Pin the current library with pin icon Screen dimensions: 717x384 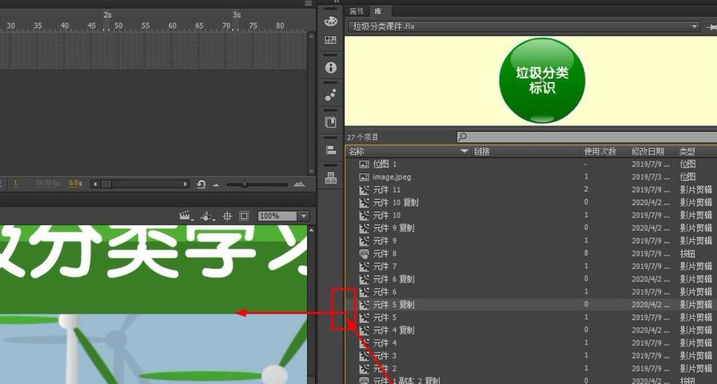coord(711,26)
